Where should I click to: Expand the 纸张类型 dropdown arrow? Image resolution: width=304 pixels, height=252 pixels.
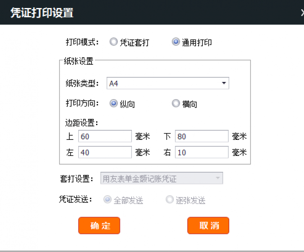pos(224,83)
